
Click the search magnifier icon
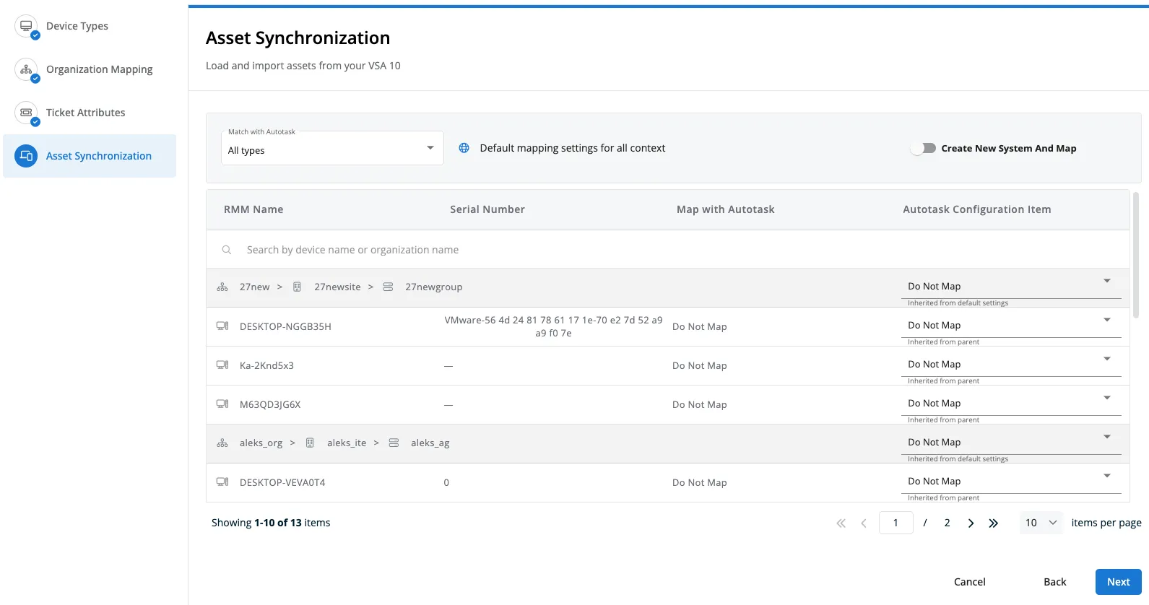point(227,250)
